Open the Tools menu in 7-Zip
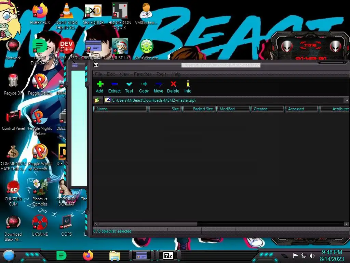Viewport: 350px width, 263px height. tap(161, 74)
